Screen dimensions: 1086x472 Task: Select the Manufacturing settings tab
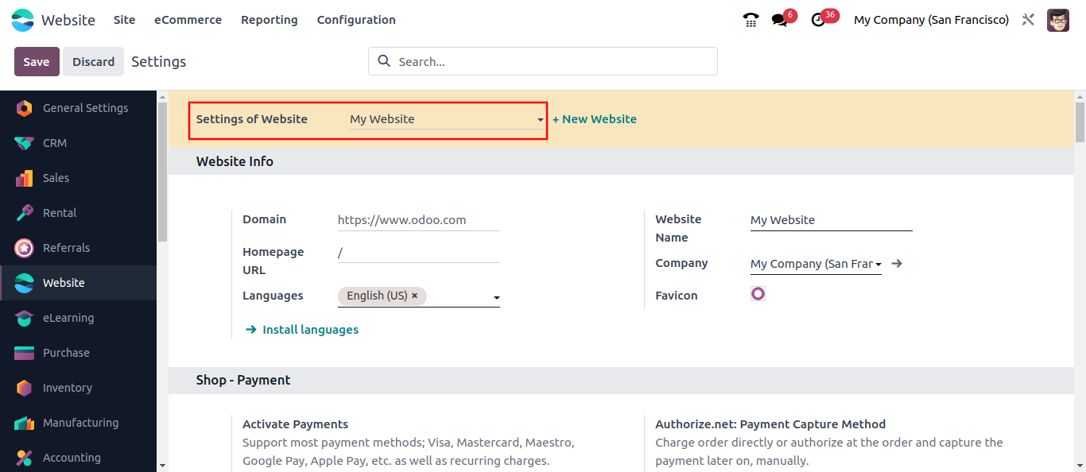[x=79, y=423]
